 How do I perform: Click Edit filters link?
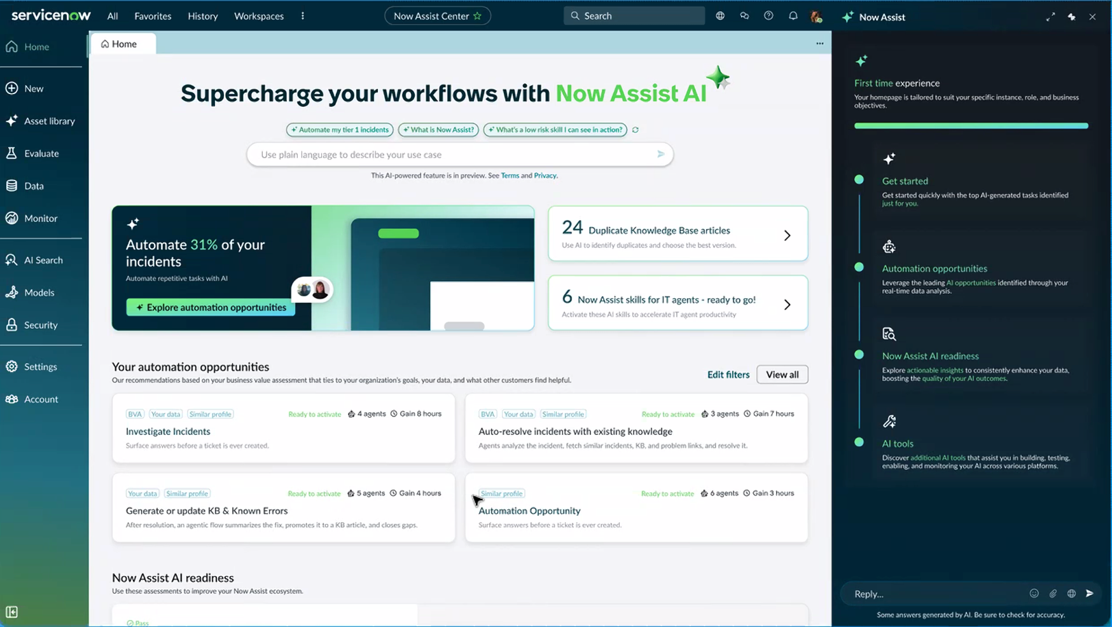coord(728,375)
